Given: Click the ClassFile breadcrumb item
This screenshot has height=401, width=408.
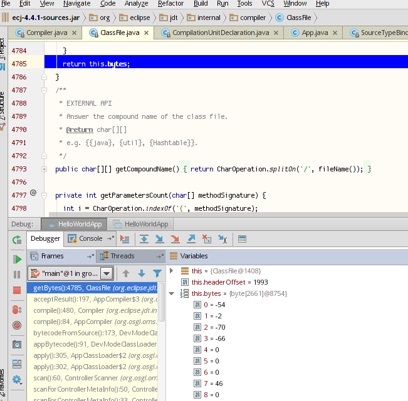Looking at the screenshot, I should [x=293, y=18].
